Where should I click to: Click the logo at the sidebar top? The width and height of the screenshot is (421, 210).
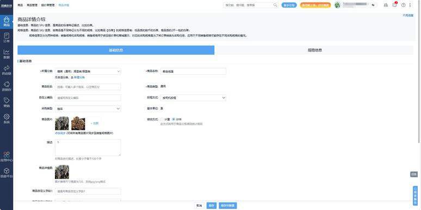[x=7, y=5]
